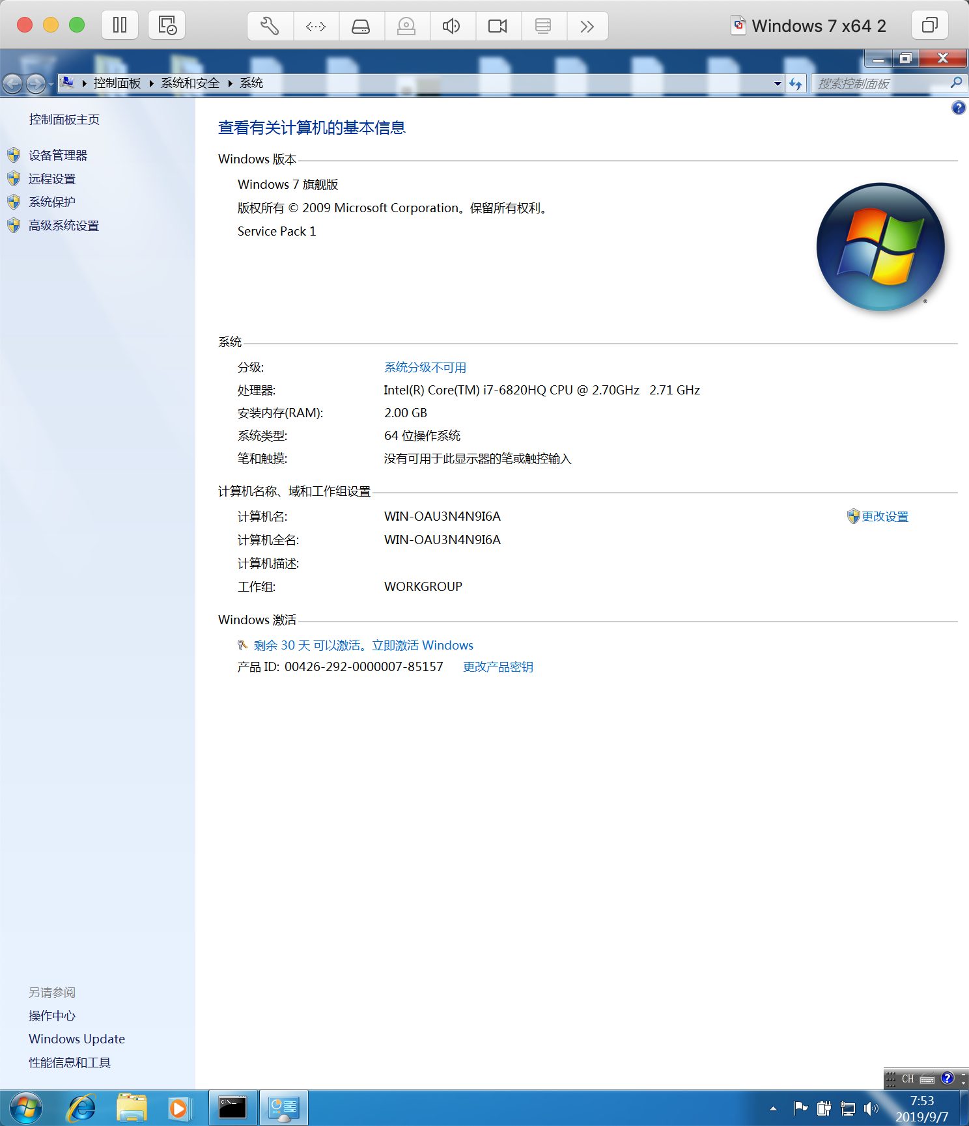Open the blue help question icon
Screen dimensions: 969x1126
click(x=959, y=108)
